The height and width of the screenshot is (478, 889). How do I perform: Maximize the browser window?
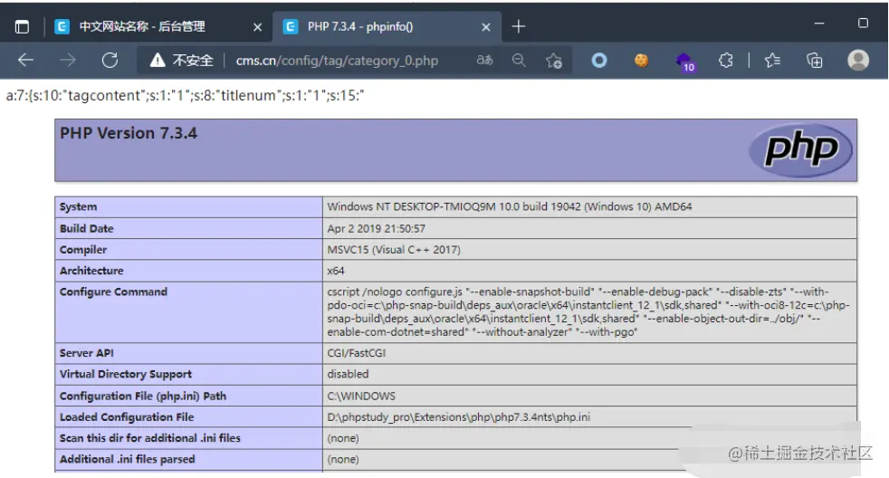[863, 24]
